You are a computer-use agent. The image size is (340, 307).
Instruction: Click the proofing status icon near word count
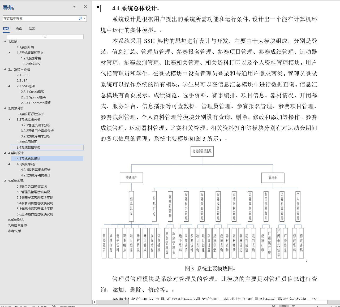pos(53,306)
